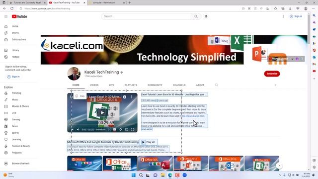Click Browse channels in sidebar
The image size is (318, 179).
20,164
